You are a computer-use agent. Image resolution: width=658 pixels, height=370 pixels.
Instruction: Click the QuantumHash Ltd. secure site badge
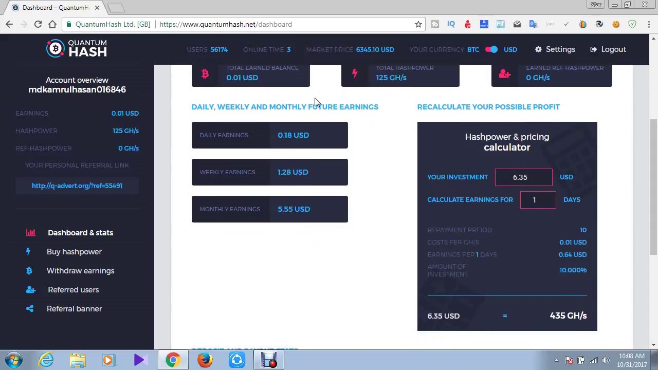tap(108, 24)
